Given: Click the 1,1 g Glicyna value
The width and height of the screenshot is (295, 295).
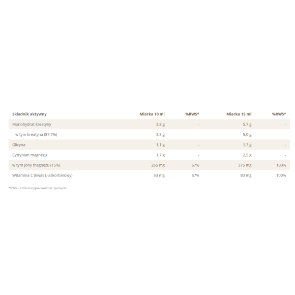Looking at the screenshot, I should (x=160, y=145).
